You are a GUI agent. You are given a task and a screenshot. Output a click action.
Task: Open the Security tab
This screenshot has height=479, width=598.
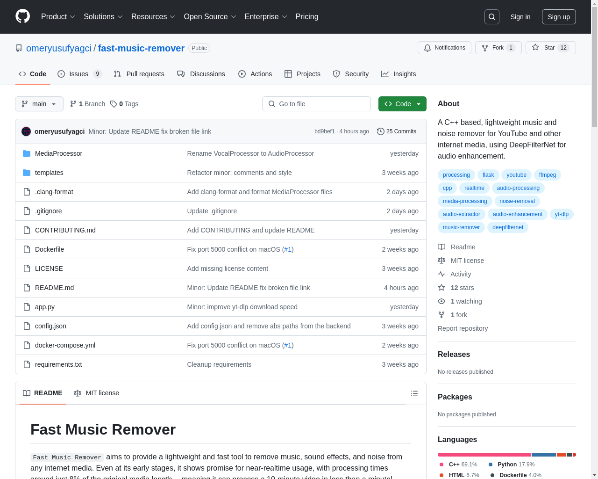(x=351, y=74)
